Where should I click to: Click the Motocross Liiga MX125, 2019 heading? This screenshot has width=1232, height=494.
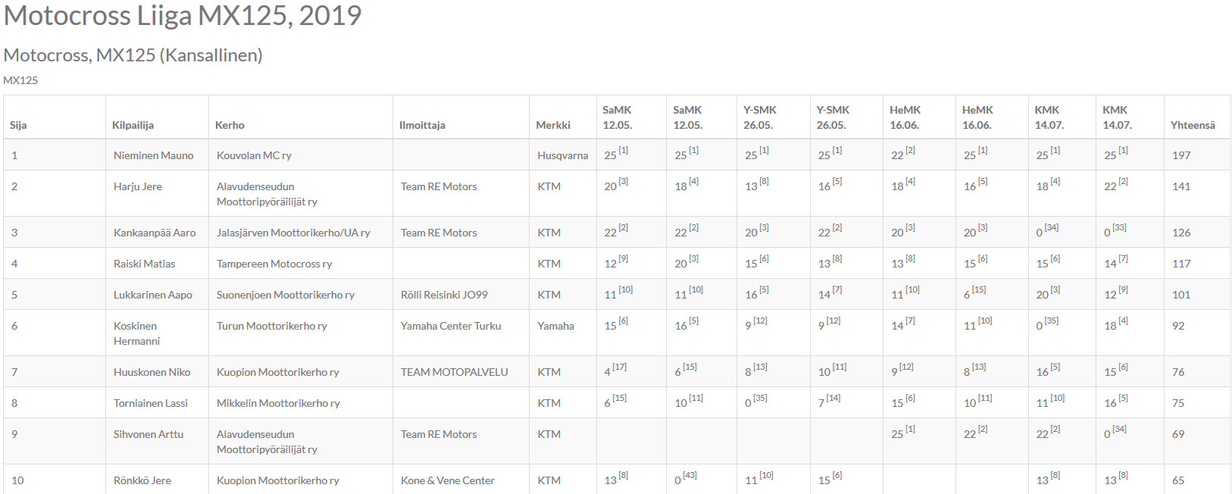tap(183, 15)
